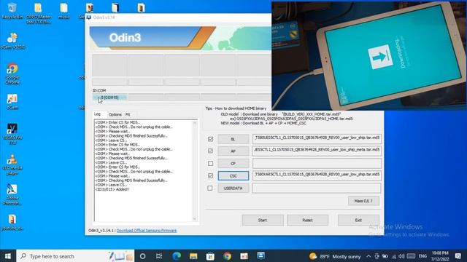Open the volume control in system tray
467x262 pixels.
401,256
